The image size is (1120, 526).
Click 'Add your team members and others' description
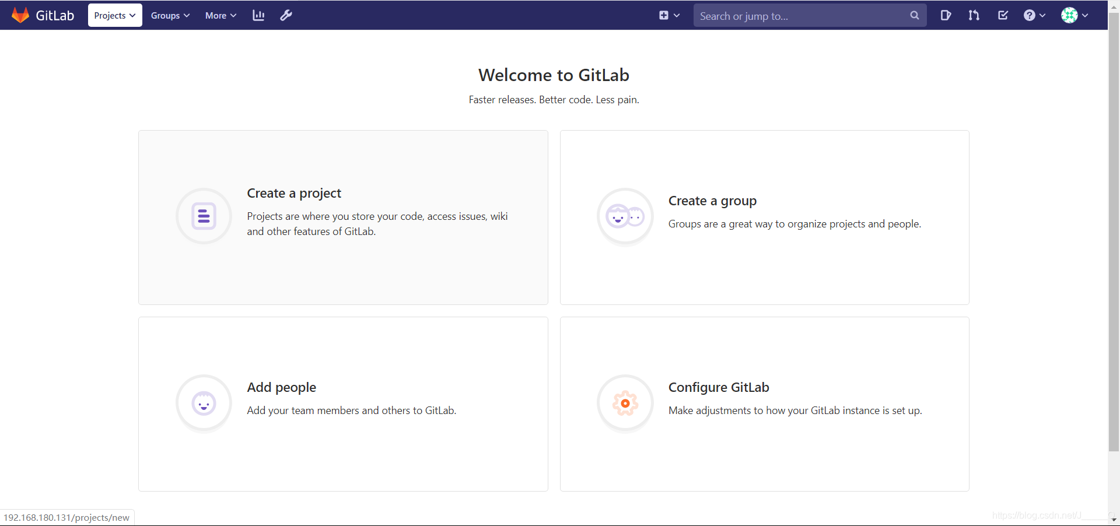(351, 411)
